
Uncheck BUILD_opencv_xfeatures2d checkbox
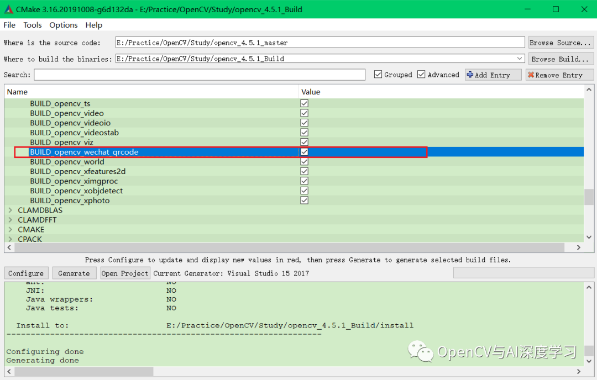point(304,171)
